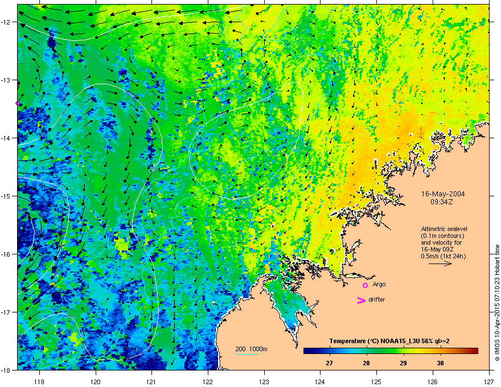Click the '200 1000m' depth label
This screenshot has height=387, width=501.
point(251,349)
